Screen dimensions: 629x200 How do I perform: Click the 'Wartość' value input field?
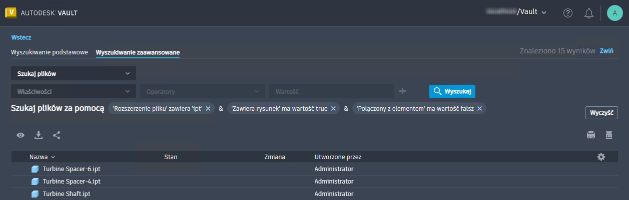coord(331,92)
